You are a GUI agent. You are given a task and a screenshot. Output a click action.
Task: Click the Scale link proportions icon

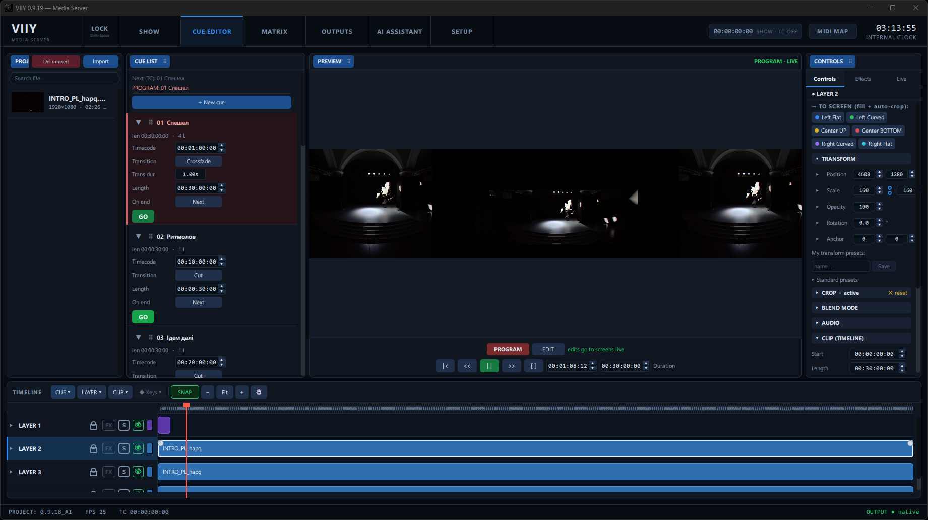(x=890, y=190)
